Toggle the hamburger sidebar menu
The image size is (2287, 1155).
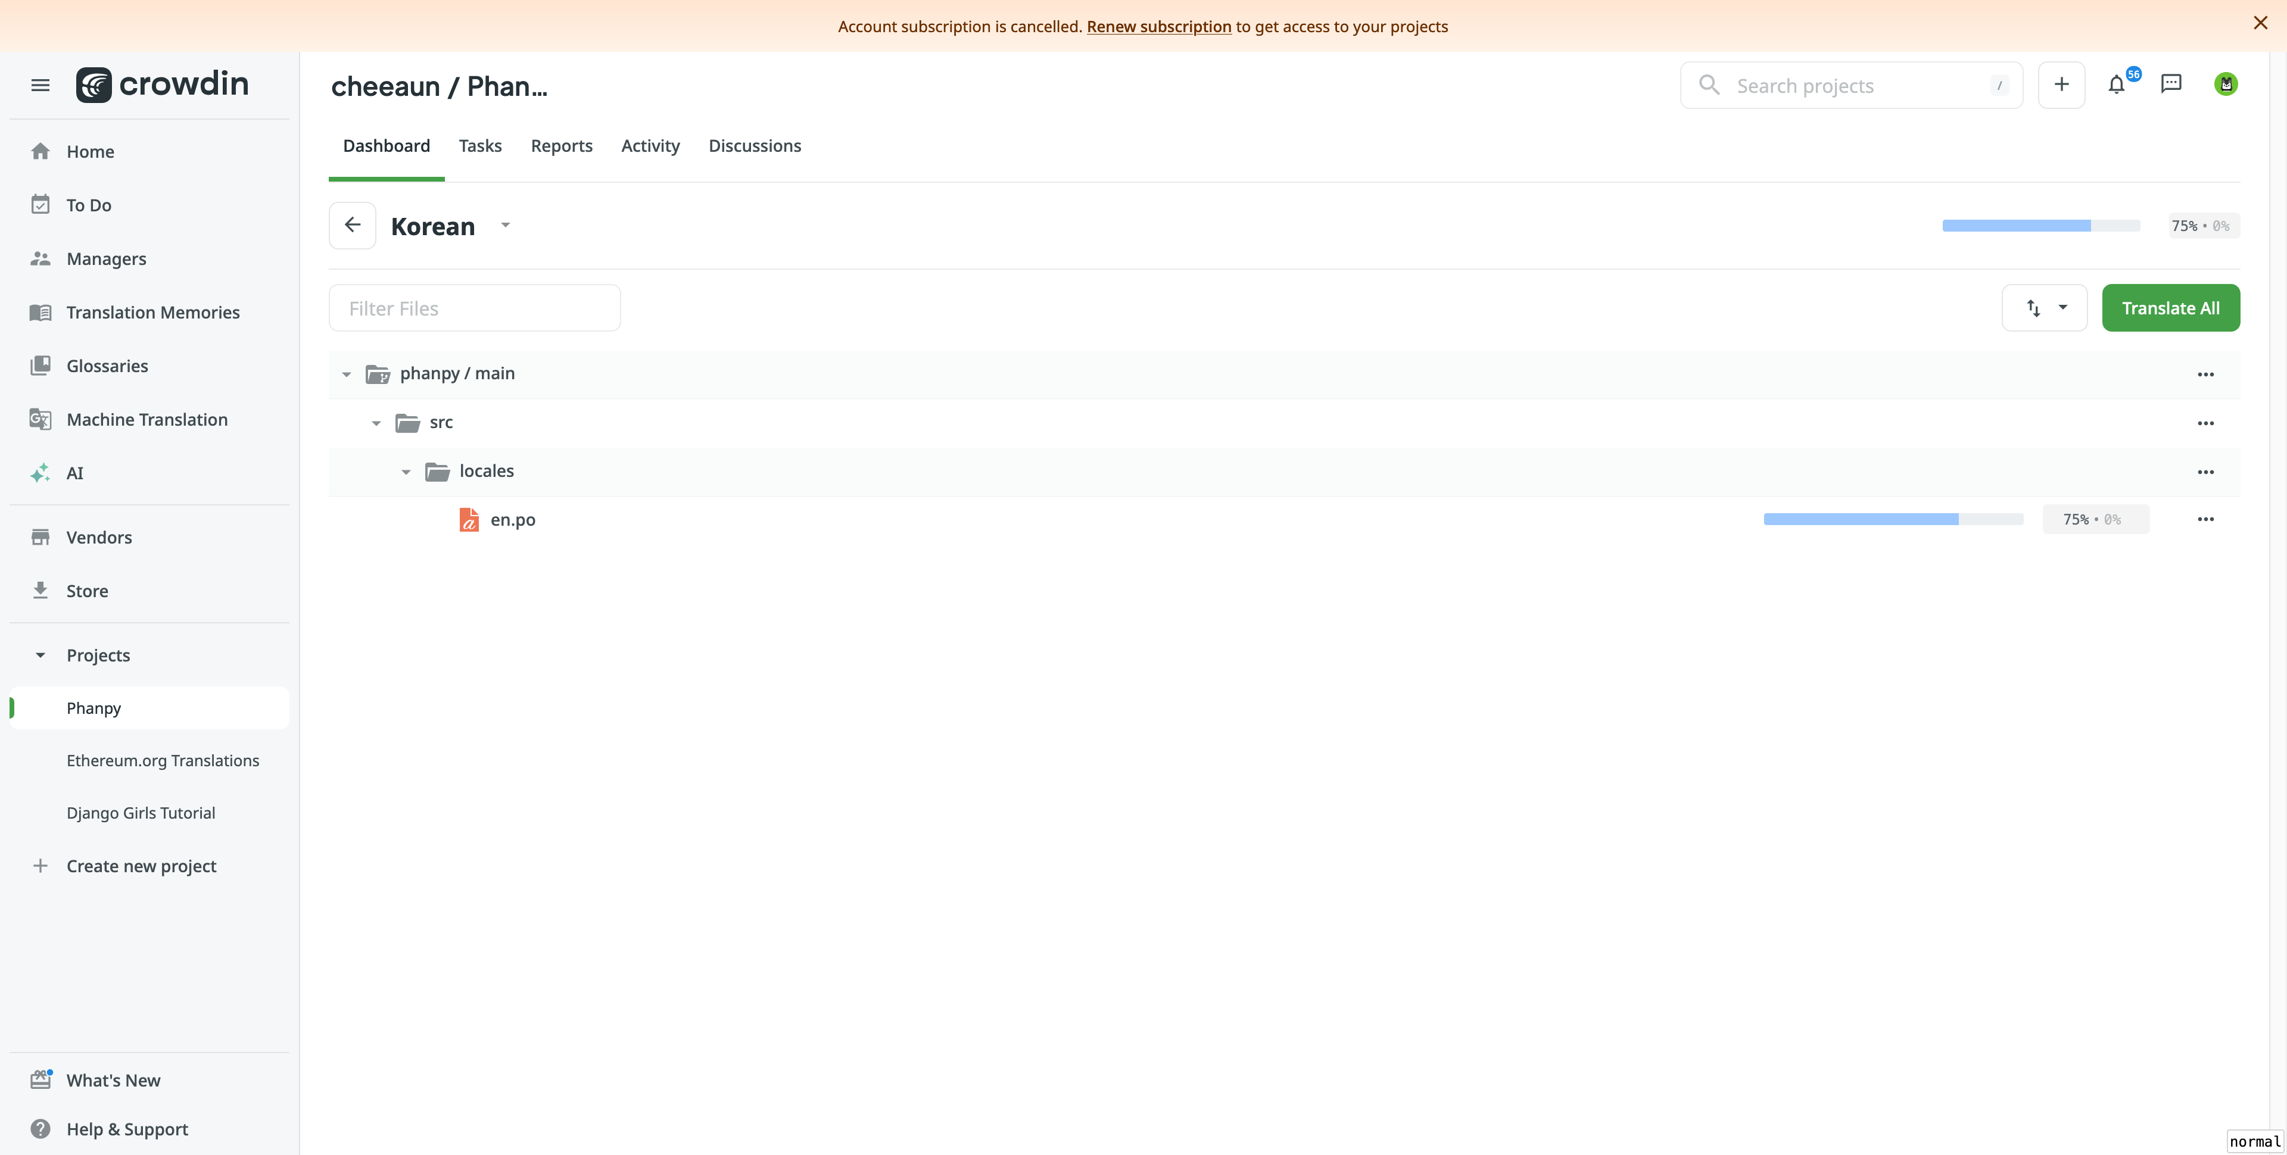[40, 85]
